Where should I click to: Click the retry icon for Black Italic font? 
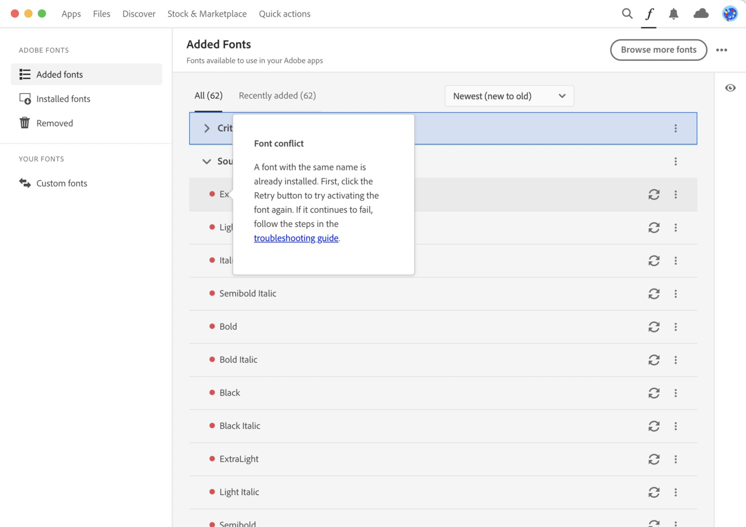(654, 426)
